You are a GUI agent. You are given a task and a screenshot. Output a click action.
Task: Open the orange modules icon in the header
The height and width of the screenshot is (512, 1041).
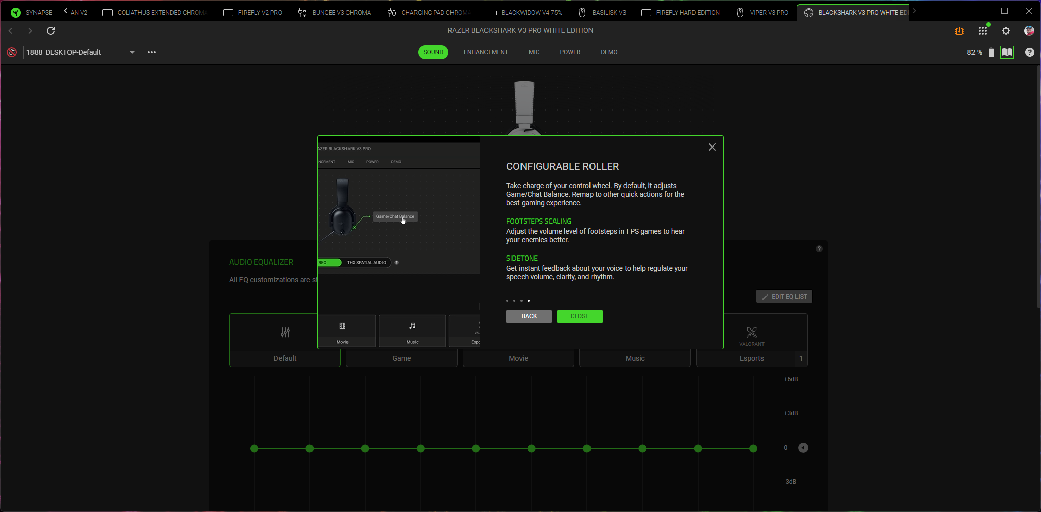[959, 31]
